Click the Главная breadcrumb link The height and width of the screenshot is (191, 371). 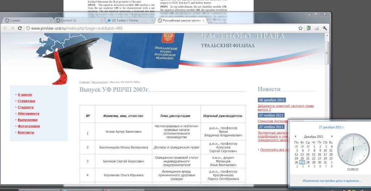tap(84, 82)
